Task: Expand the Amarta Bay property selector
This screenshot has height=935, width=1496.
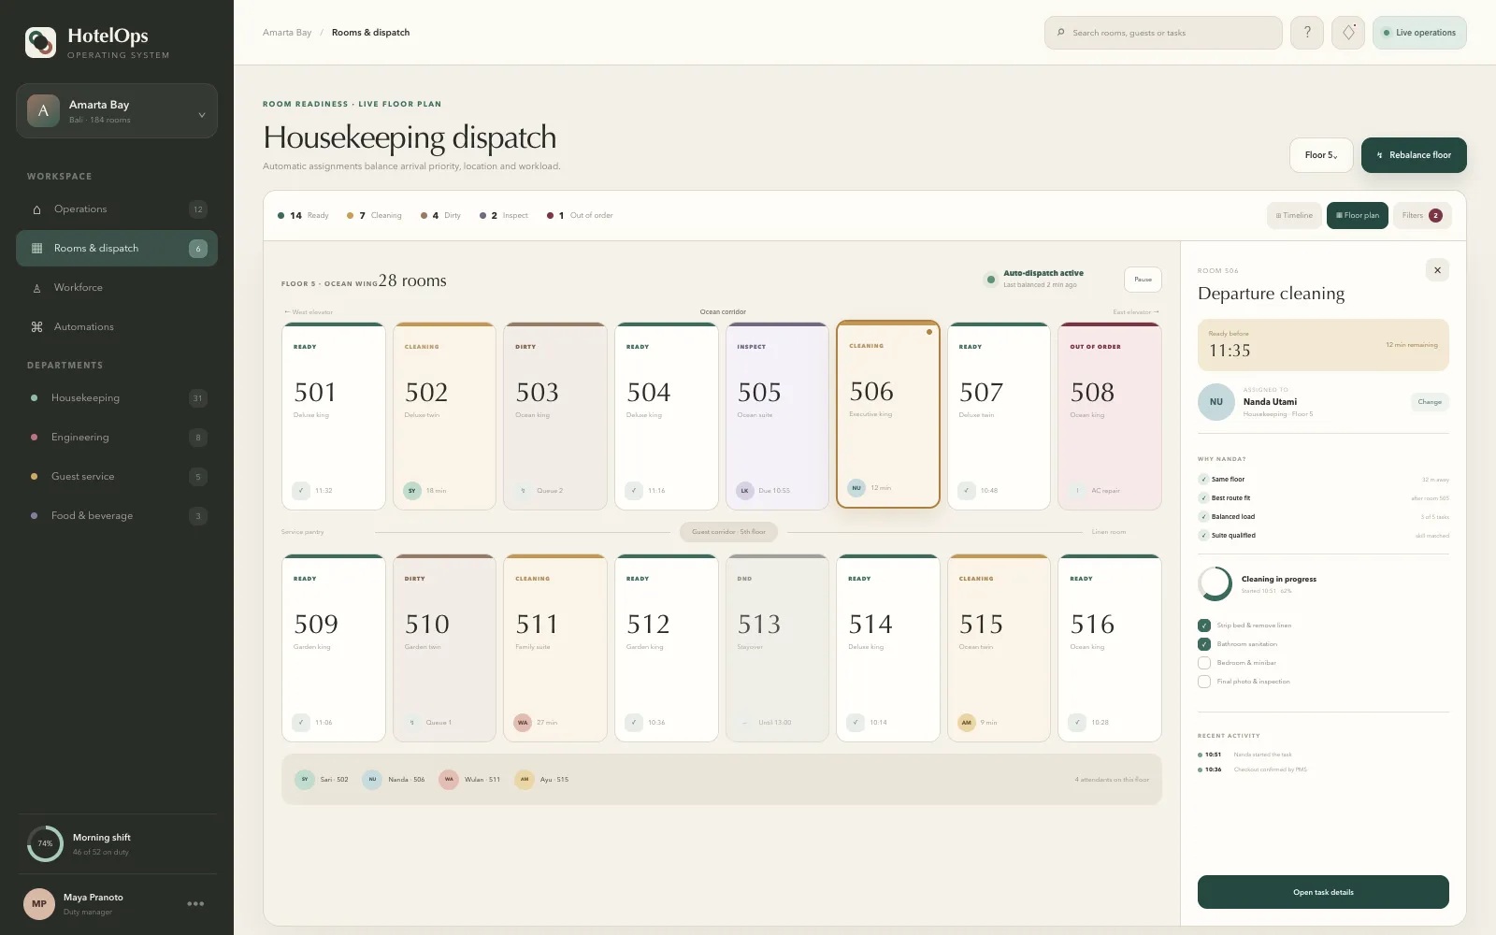Action: [x=117, y=111]
